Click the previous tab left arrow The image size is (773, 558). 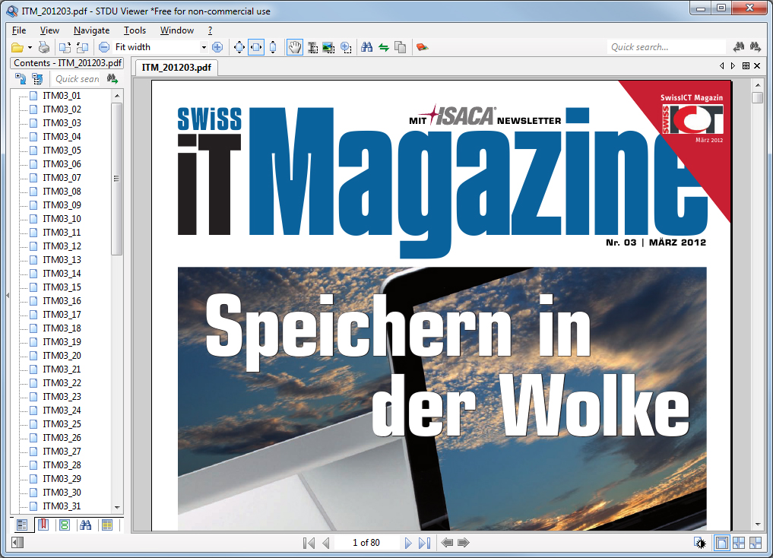click(x=722, y=65)
